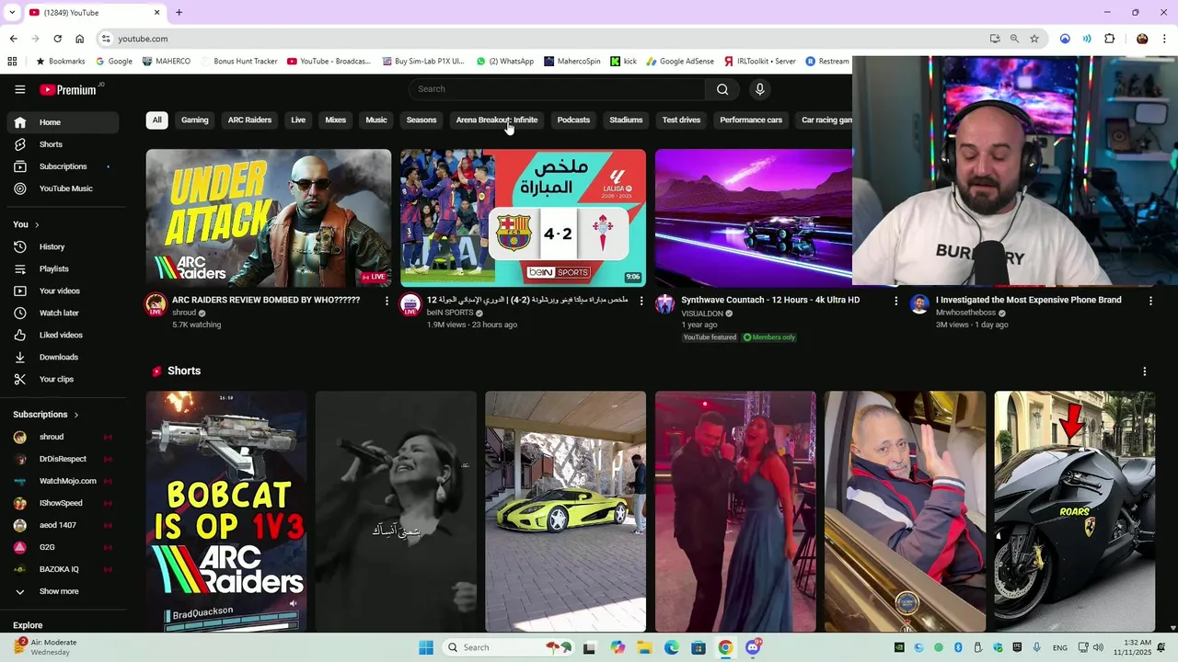Open Bonus Hunt Tracker bookmark
The width and height of the screenshot is (1178, 662).
237,62
